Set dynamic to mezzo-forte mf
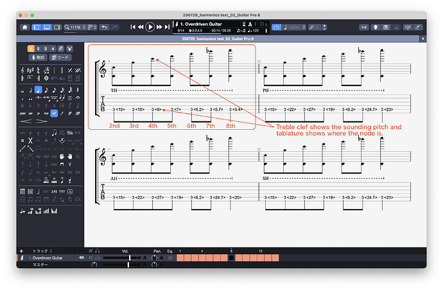Screen dimensions: 443x290 click(x=54, y=113)
